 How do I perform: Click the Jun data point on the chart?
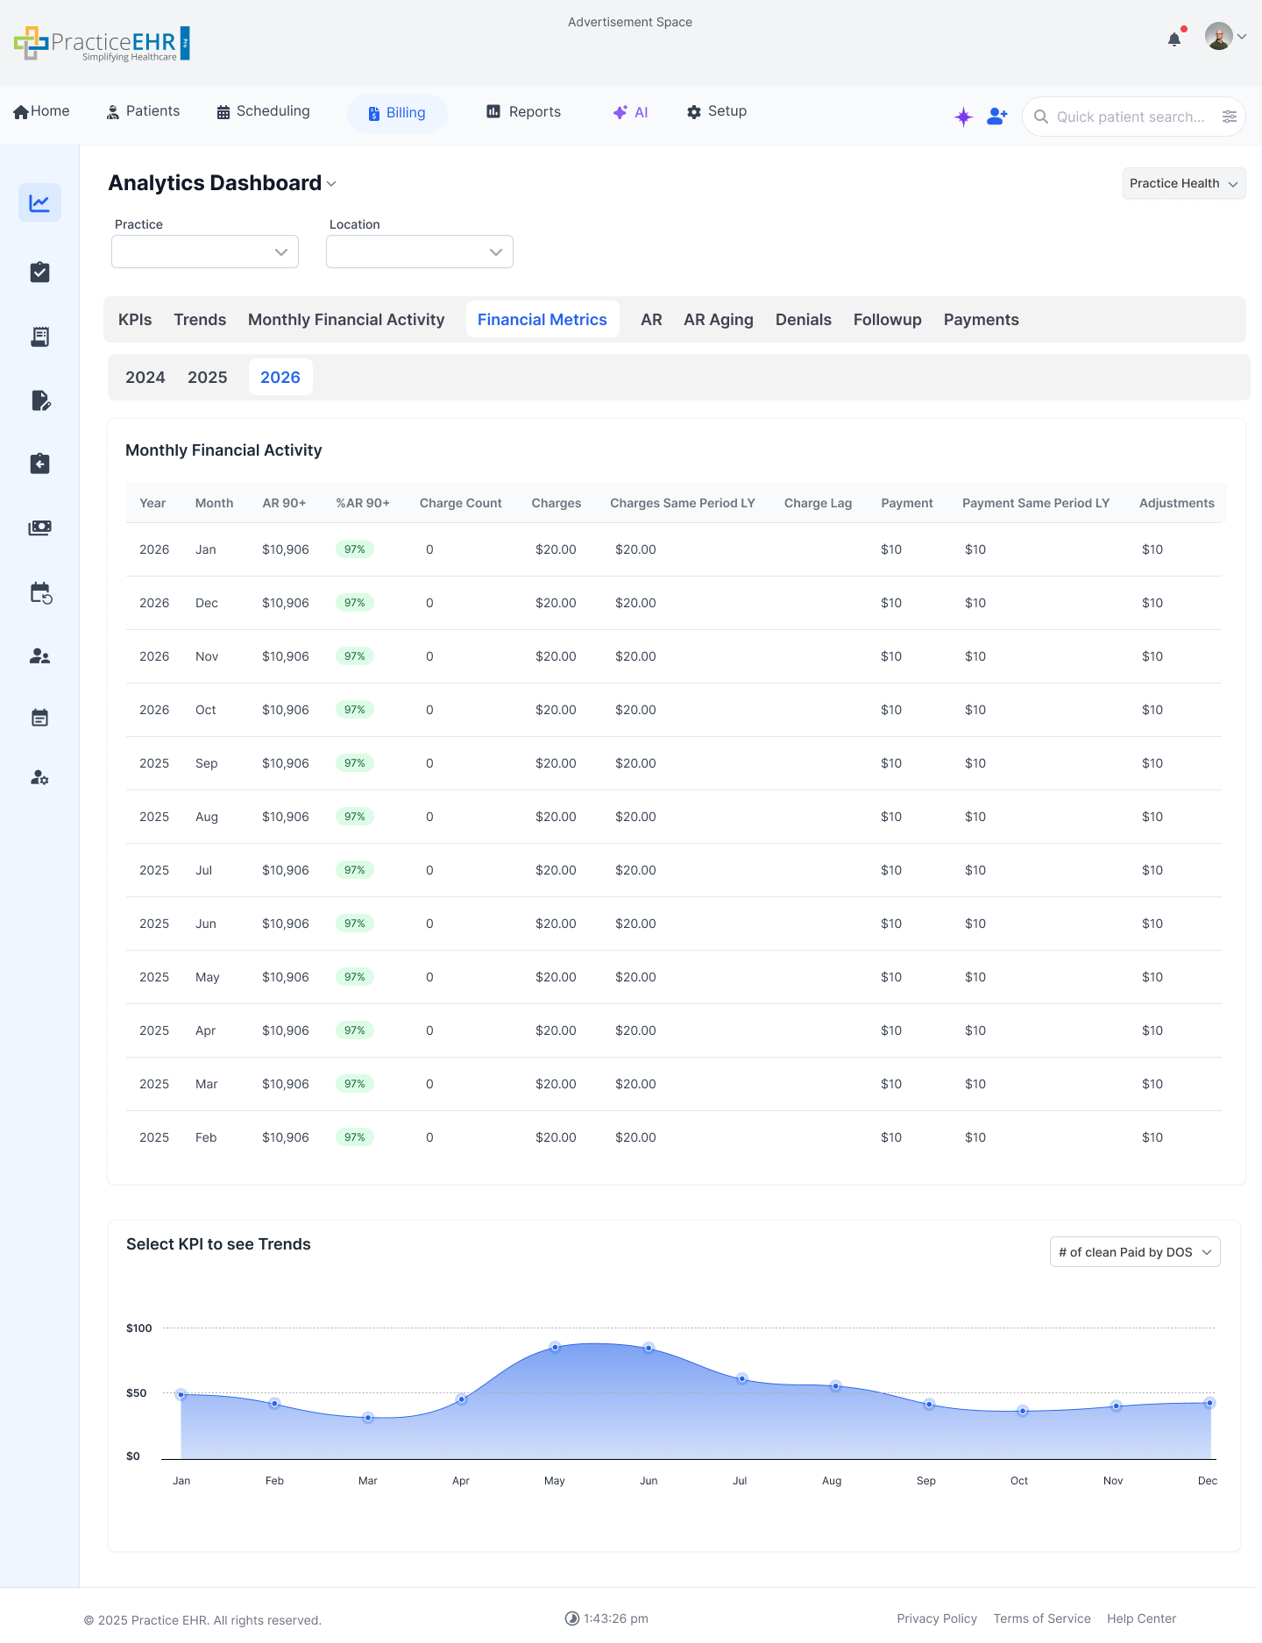coord(649,1348)
